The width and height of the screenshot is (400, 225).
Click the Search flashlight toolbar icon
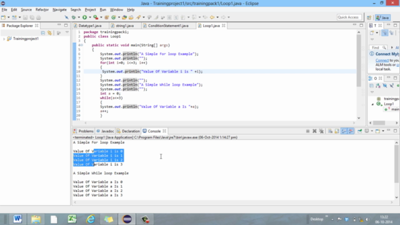click(138, 17)
